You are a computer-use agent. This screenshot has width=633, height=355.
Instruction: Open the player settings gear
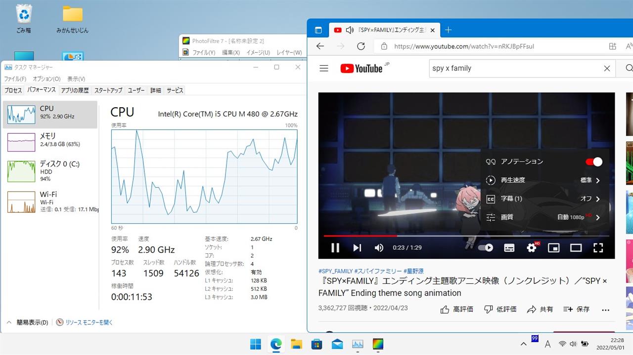(532, 248)
